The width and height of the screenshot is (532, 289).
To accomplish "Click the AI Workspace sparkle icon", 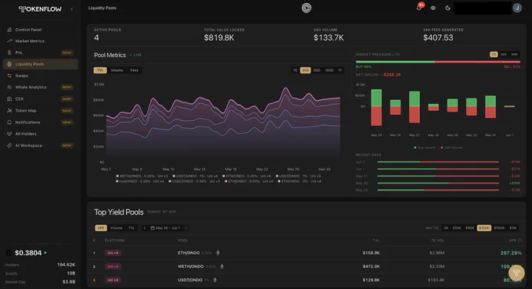I will pyautogui.click(x=9, y=145).
